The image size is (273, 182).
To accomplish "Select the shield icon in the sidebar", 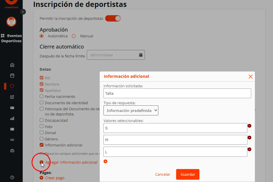I will (x=11, y=86).
